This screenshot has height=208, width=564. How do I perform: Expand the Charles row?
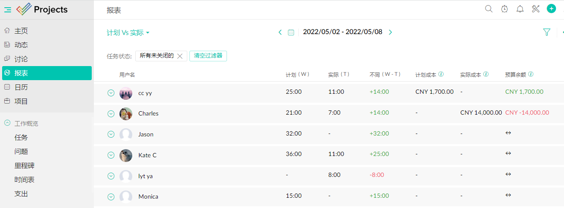click(111, 114)
